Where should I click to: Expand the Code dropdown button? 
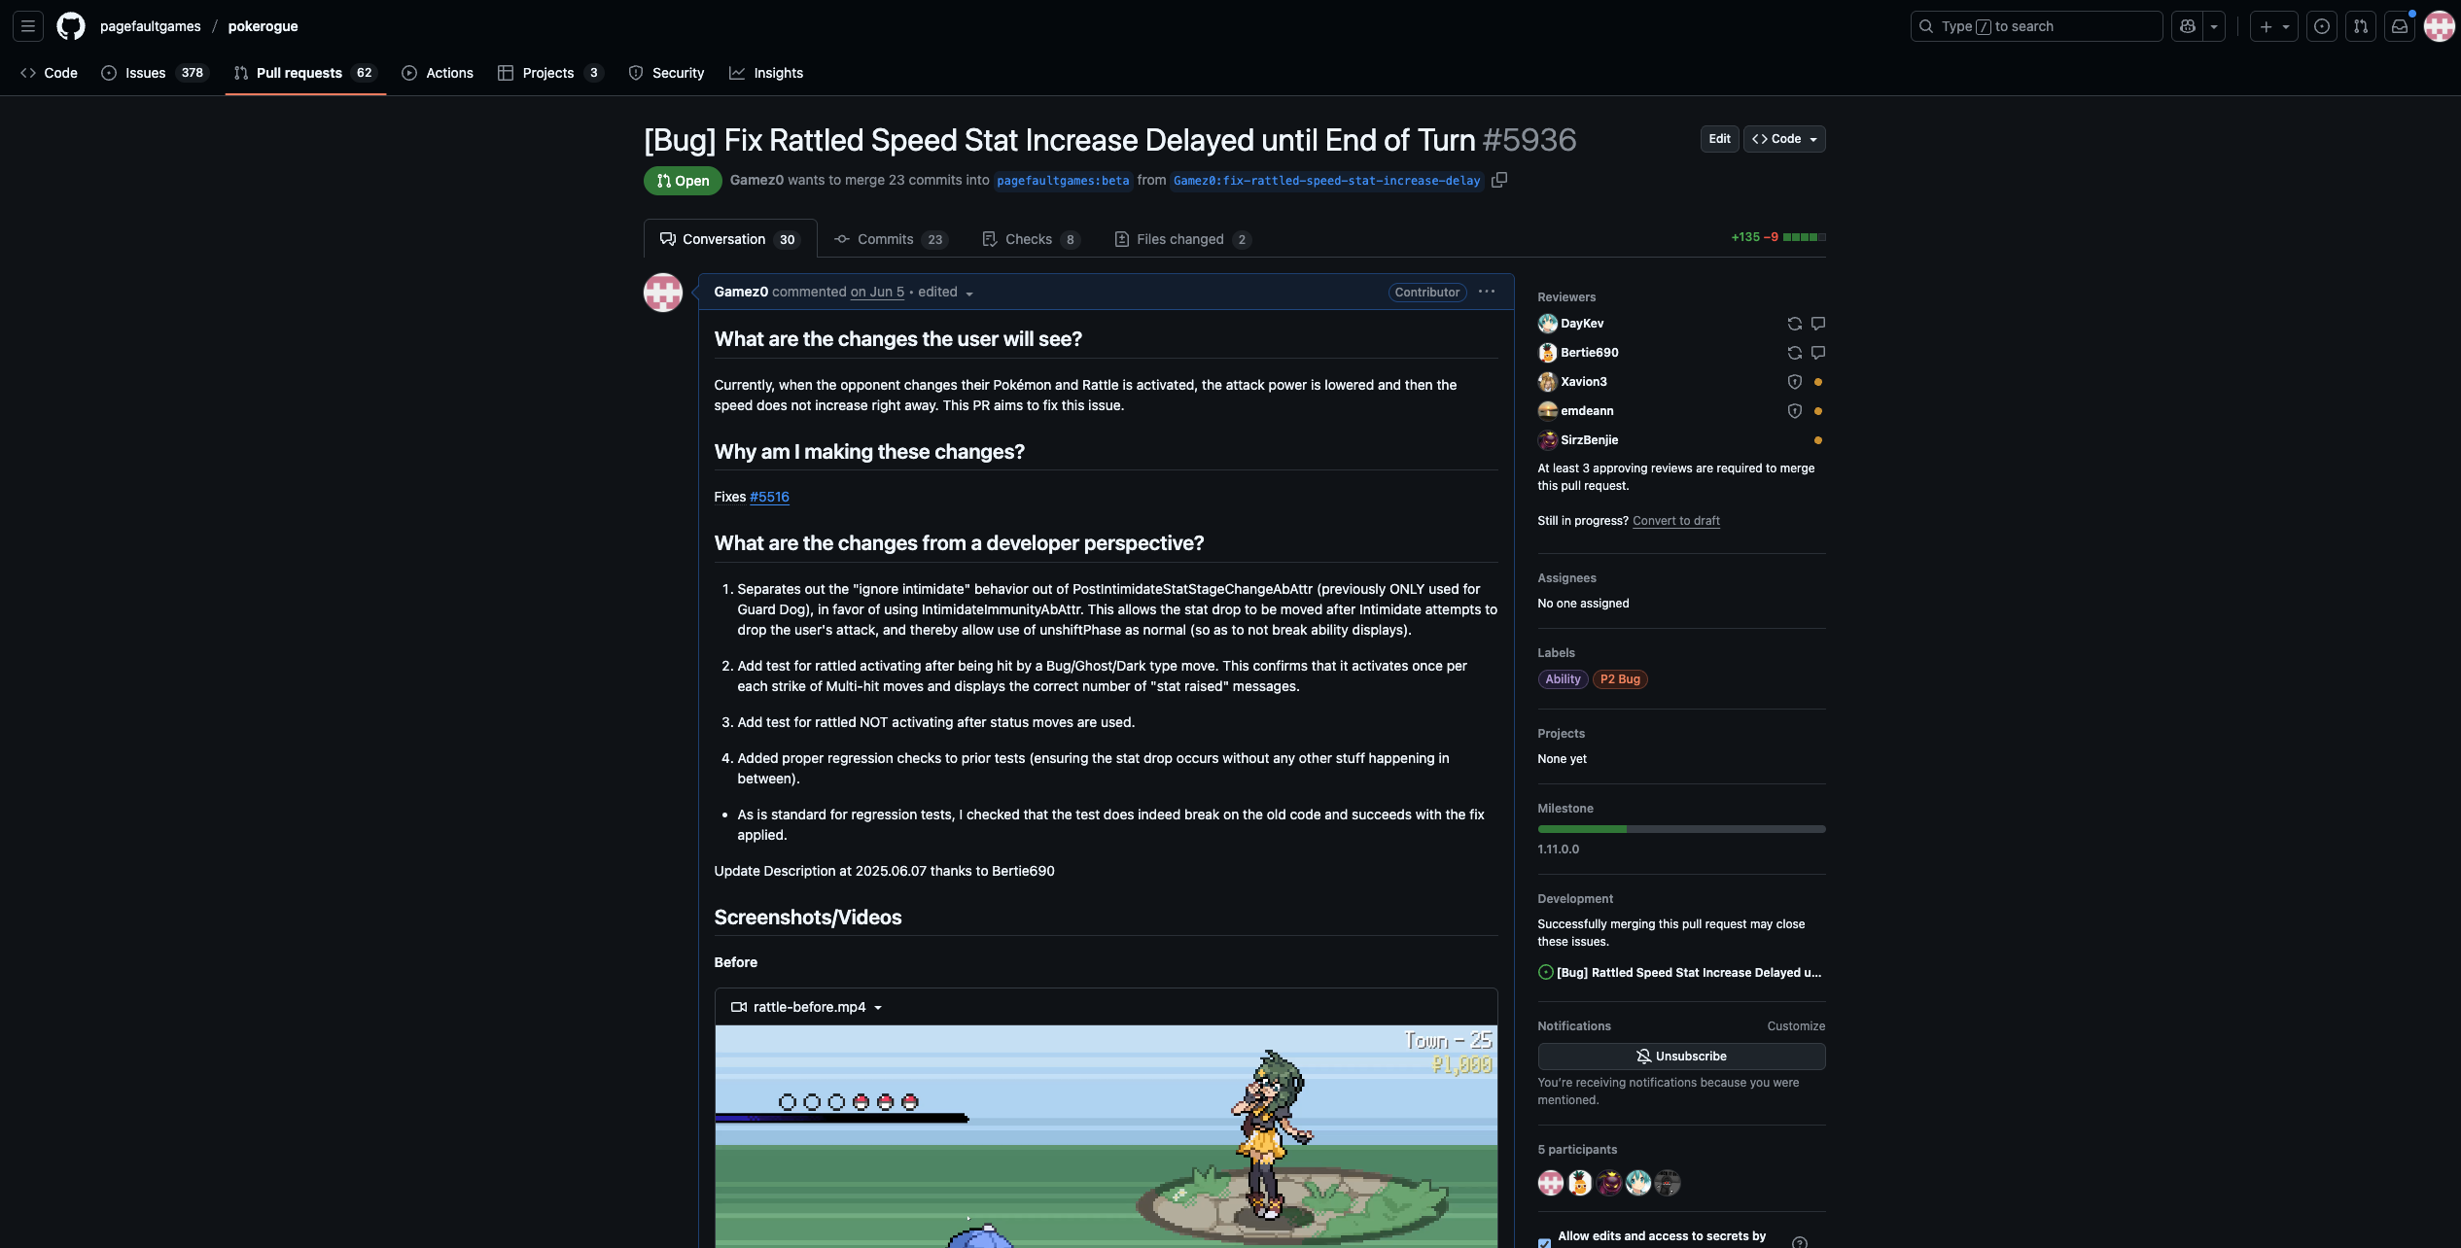[1783, 139]
